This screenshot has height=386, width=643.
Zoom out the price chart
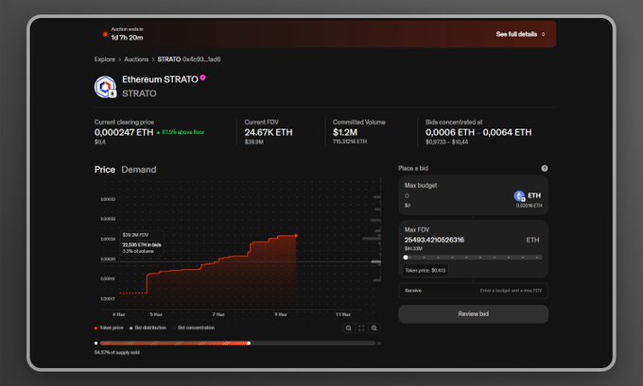point(348,327)
